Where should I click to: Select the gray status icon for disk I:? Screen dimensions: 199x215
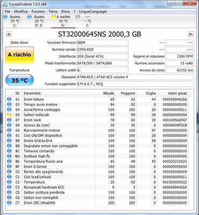77,17
